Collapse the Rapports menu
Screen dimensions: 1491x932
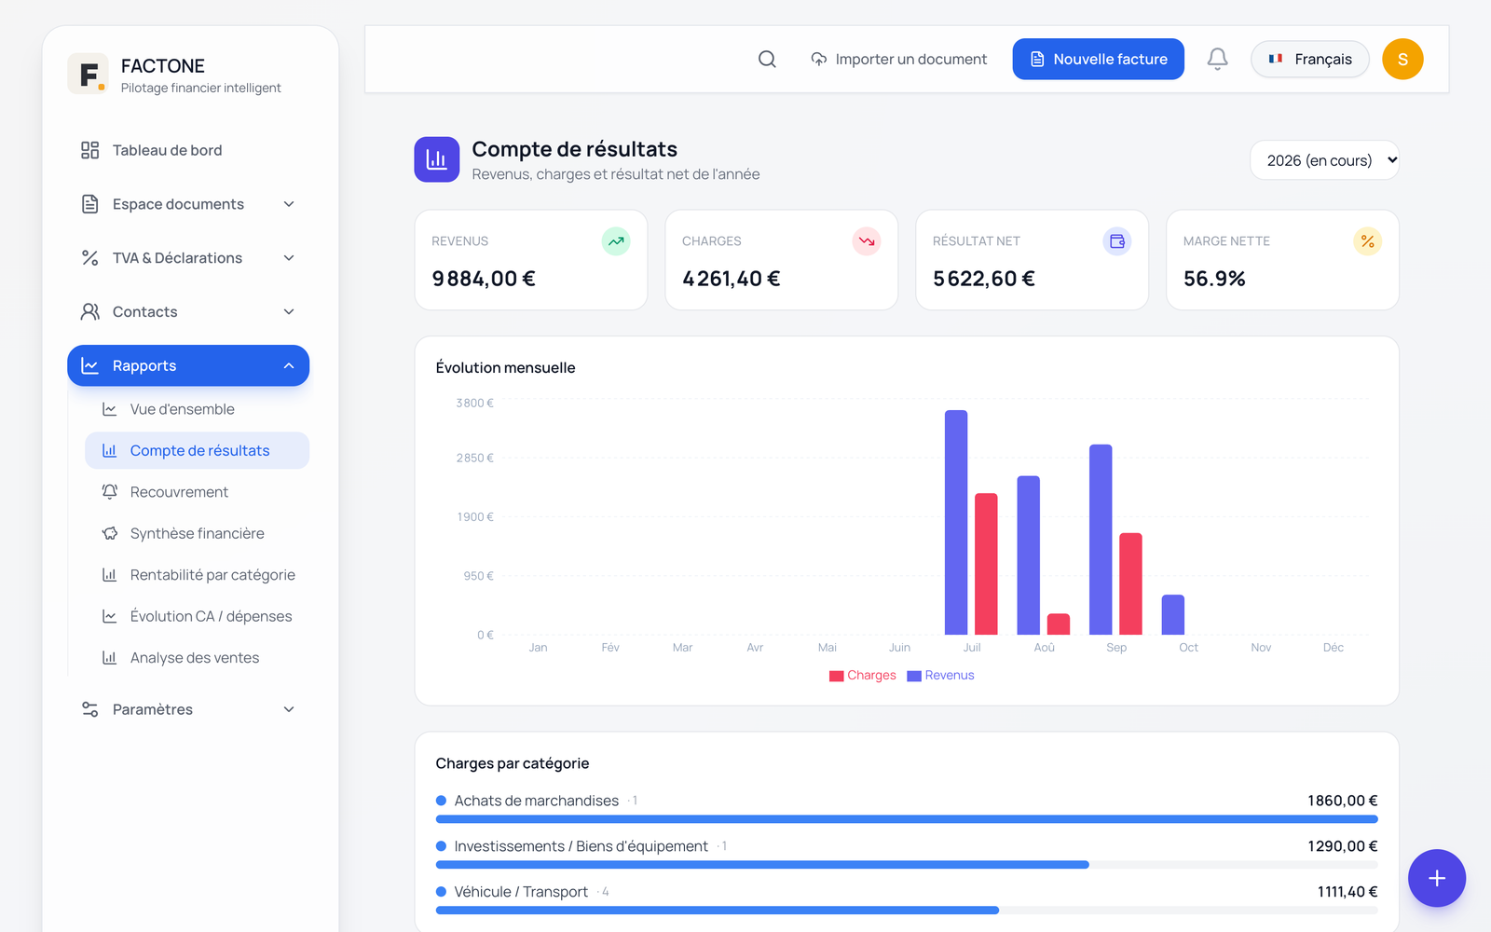[x=188, y=365]
